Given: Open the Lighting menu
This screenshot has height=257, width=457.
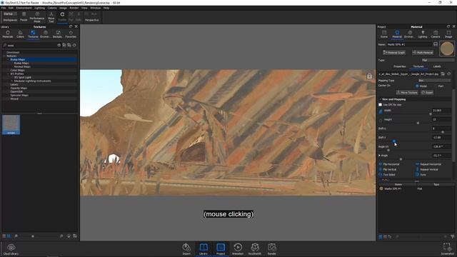Looking at the screenshot, I should coord(39,8).
